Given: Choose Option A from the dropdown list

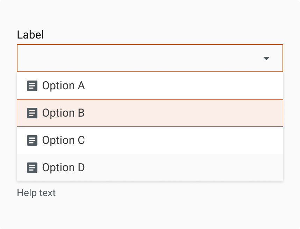Looking at the screenshot, I should click(x=150, y=86).
